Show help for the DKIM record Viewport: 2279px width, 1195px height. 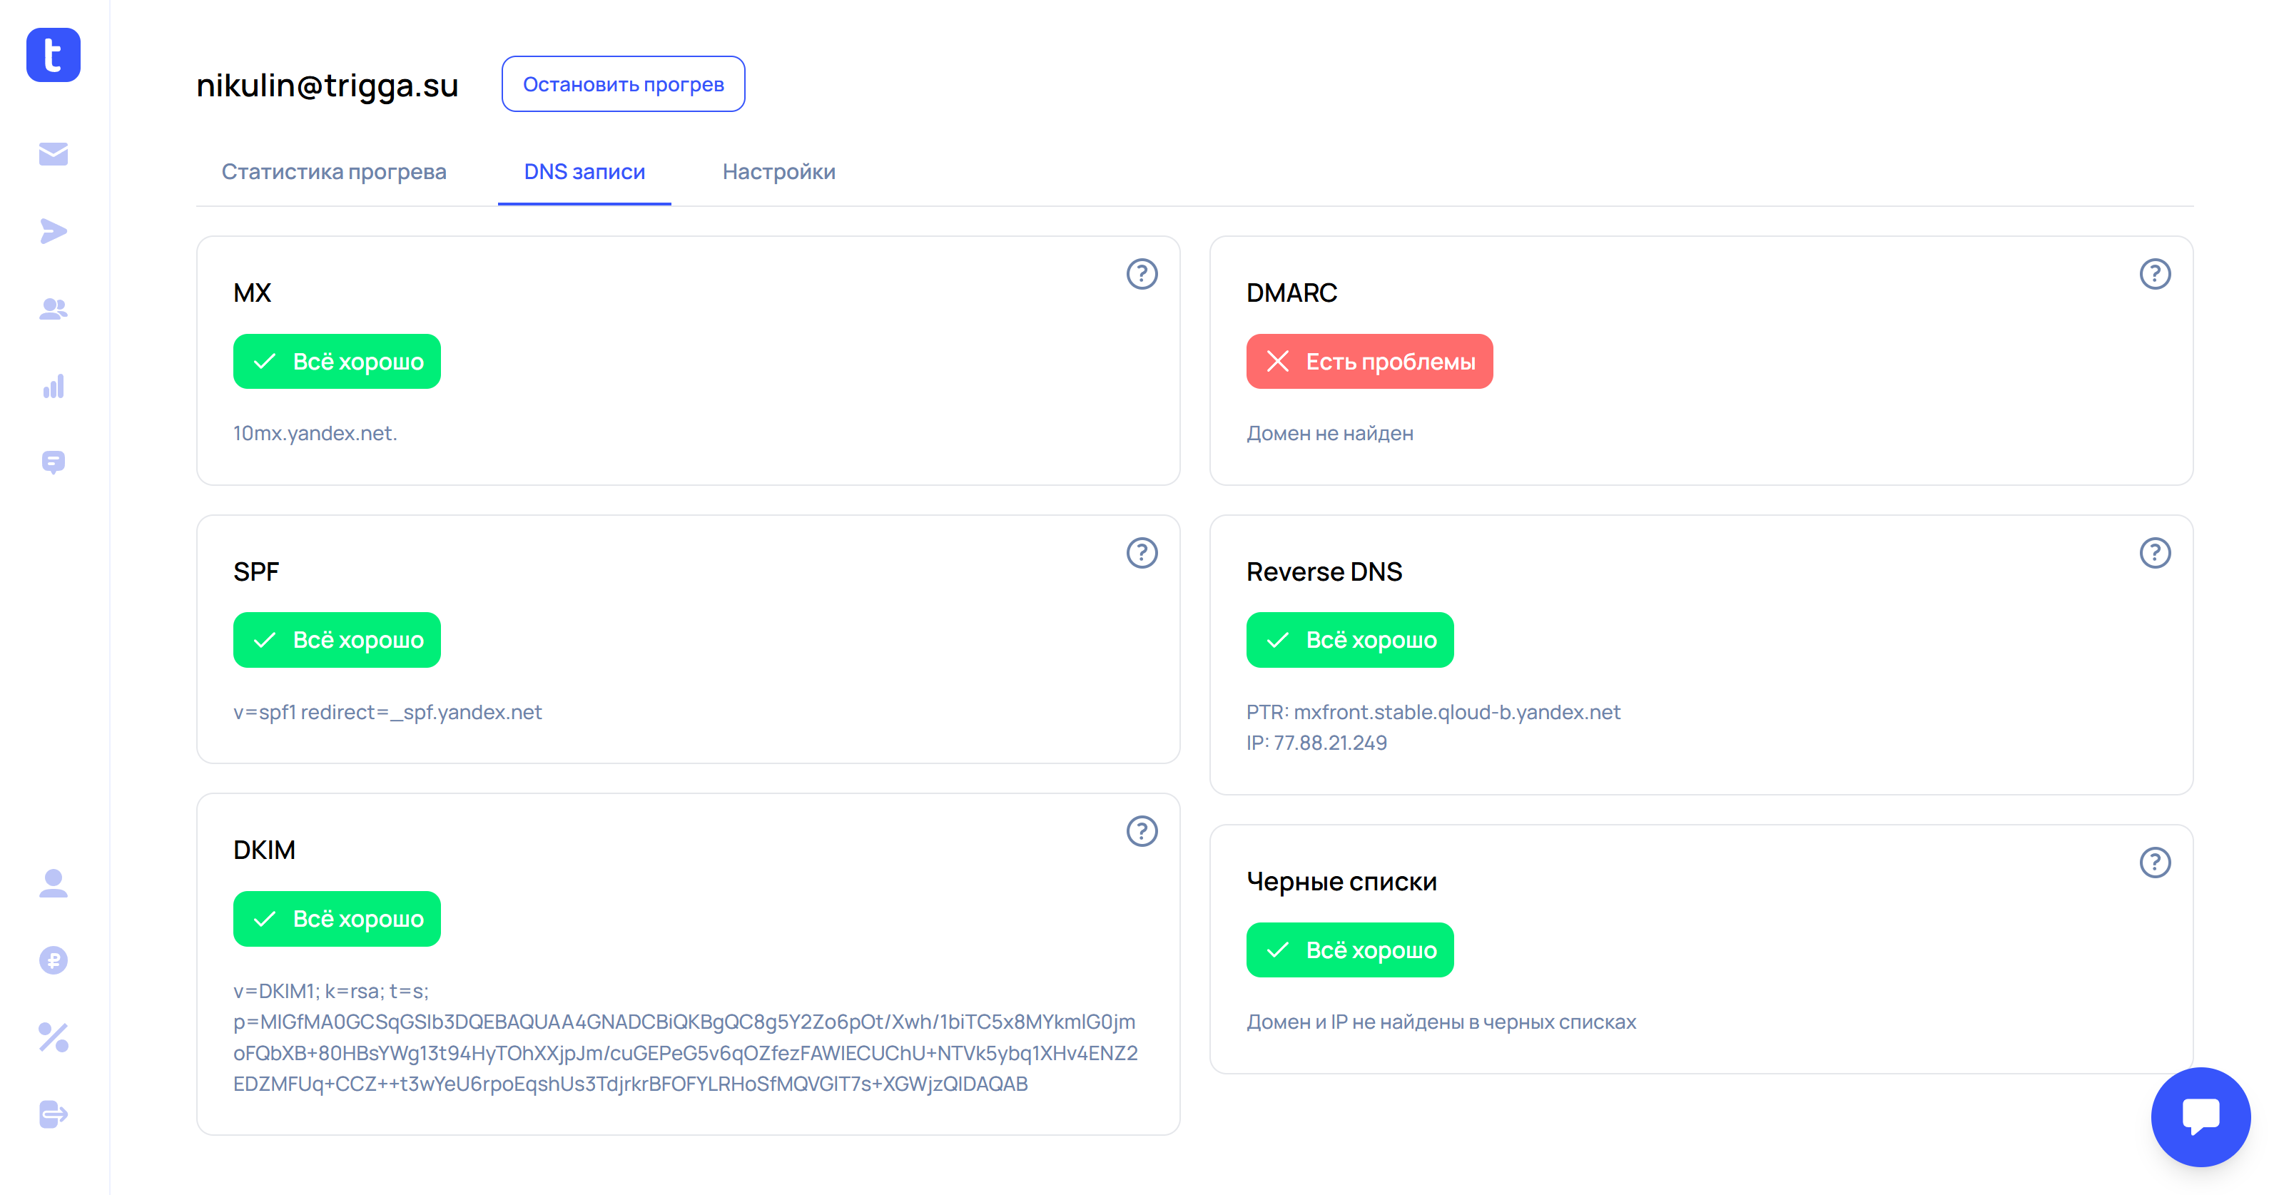(x=1141, y=831)
